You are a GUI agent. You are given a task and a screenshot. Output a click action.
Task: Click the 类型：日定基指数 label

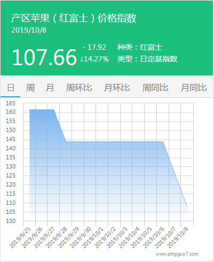[147, 59]
